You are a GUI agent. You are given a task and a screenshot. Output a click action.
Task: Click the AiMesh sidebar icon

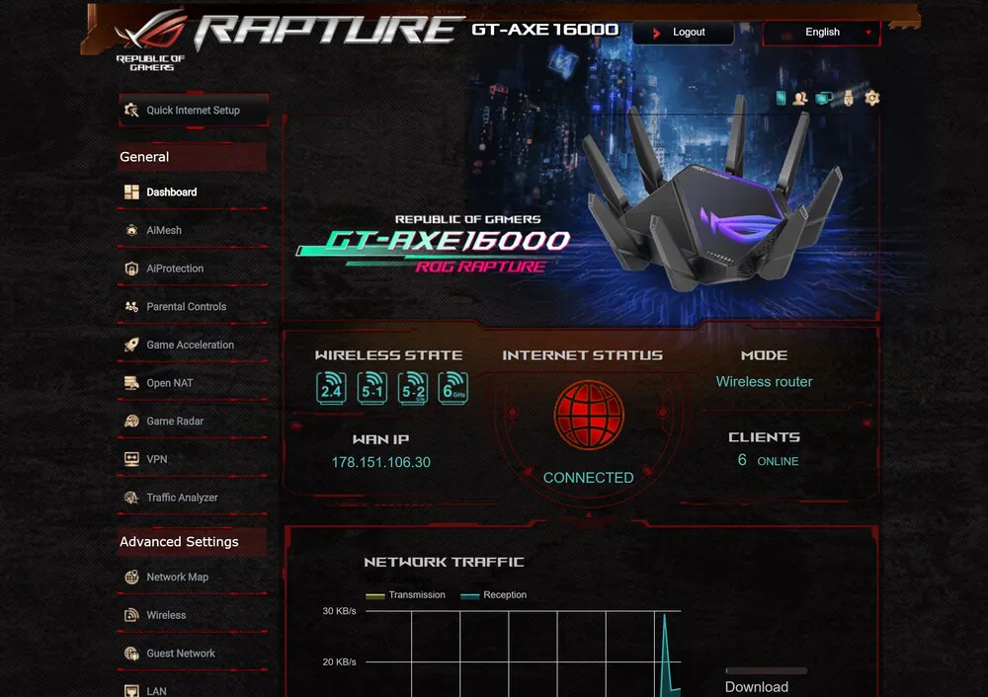click(x=131, y=230)
